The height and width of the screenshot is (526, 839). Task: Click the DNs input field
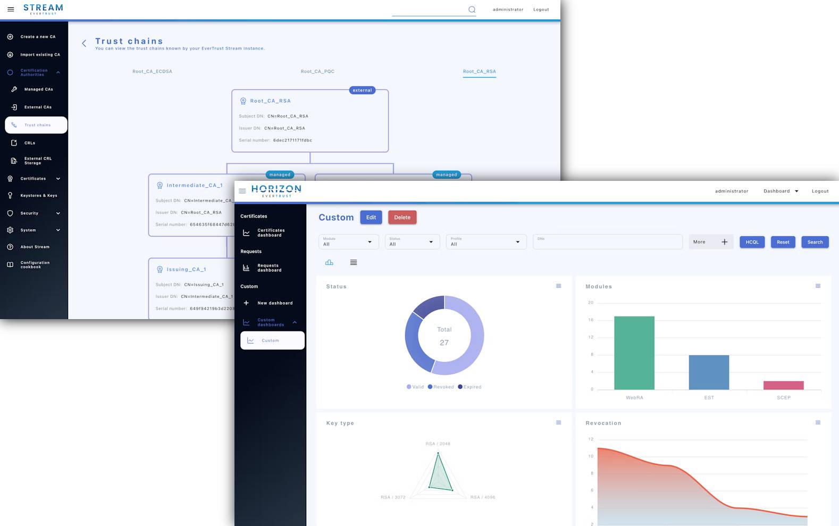click(607, 243)
